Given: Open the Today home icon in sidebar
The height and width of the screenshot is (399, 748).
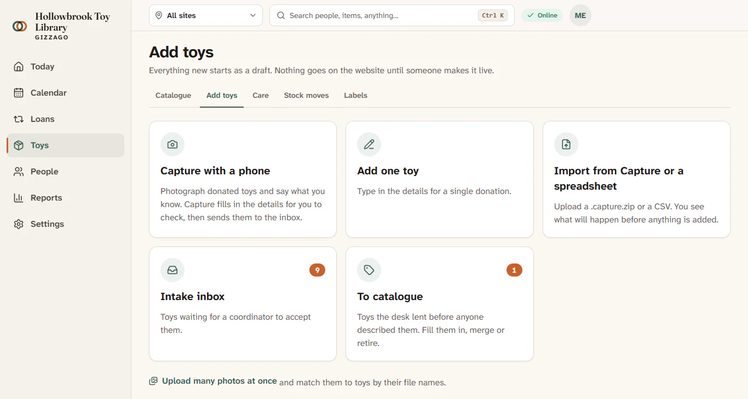Looking at the screenshot, I should [19, 67].
